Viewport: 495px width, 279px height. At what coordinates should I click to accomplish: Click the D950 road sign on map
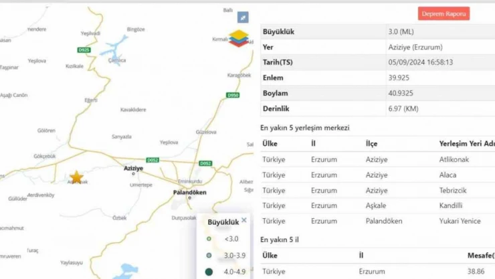[x=233, y=95]
